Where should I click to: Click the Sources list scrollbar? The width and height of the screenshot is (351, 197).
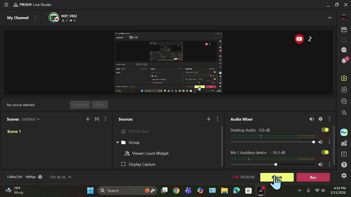tap(222, 146)
